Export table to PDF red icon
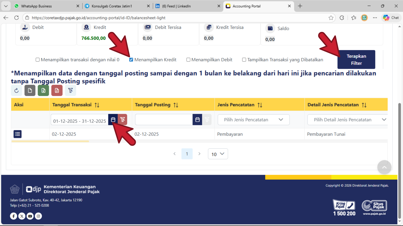 pos(57,91)
